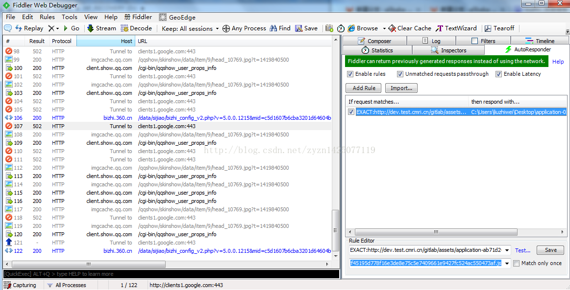This screenshot has height=290, width=570.
Task: Open the Remove sessions dropdown arrow
Action: coord(57,28)
